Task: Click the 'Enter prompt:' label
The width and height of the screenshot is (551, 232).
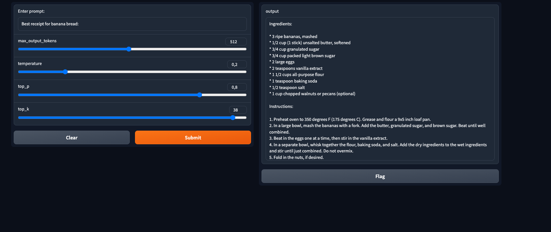Action: [31, 11]
